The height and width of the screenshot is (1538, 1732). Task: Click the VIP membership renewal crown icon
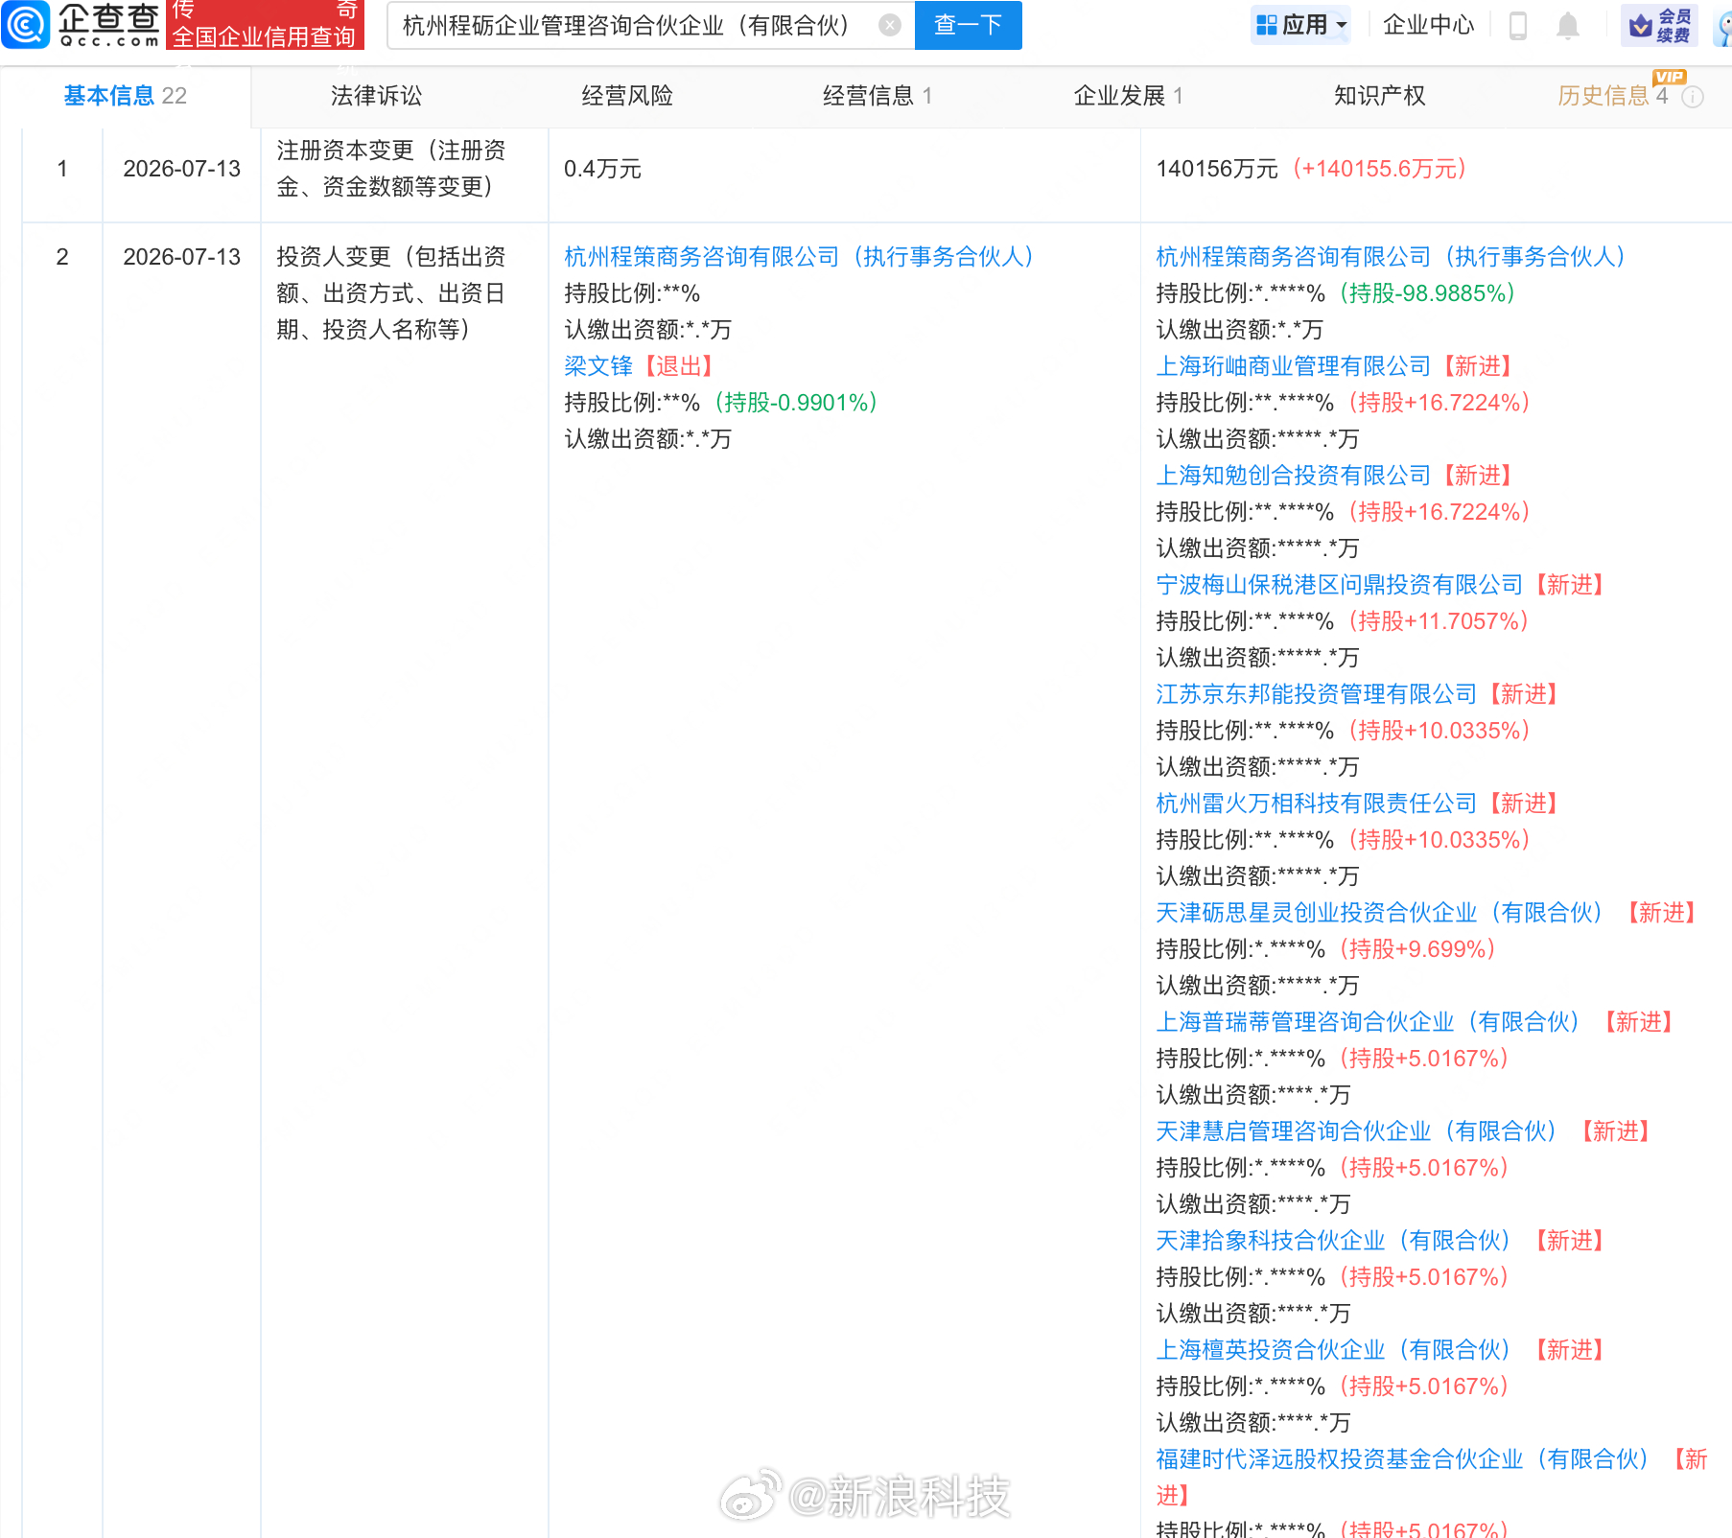1659,25
